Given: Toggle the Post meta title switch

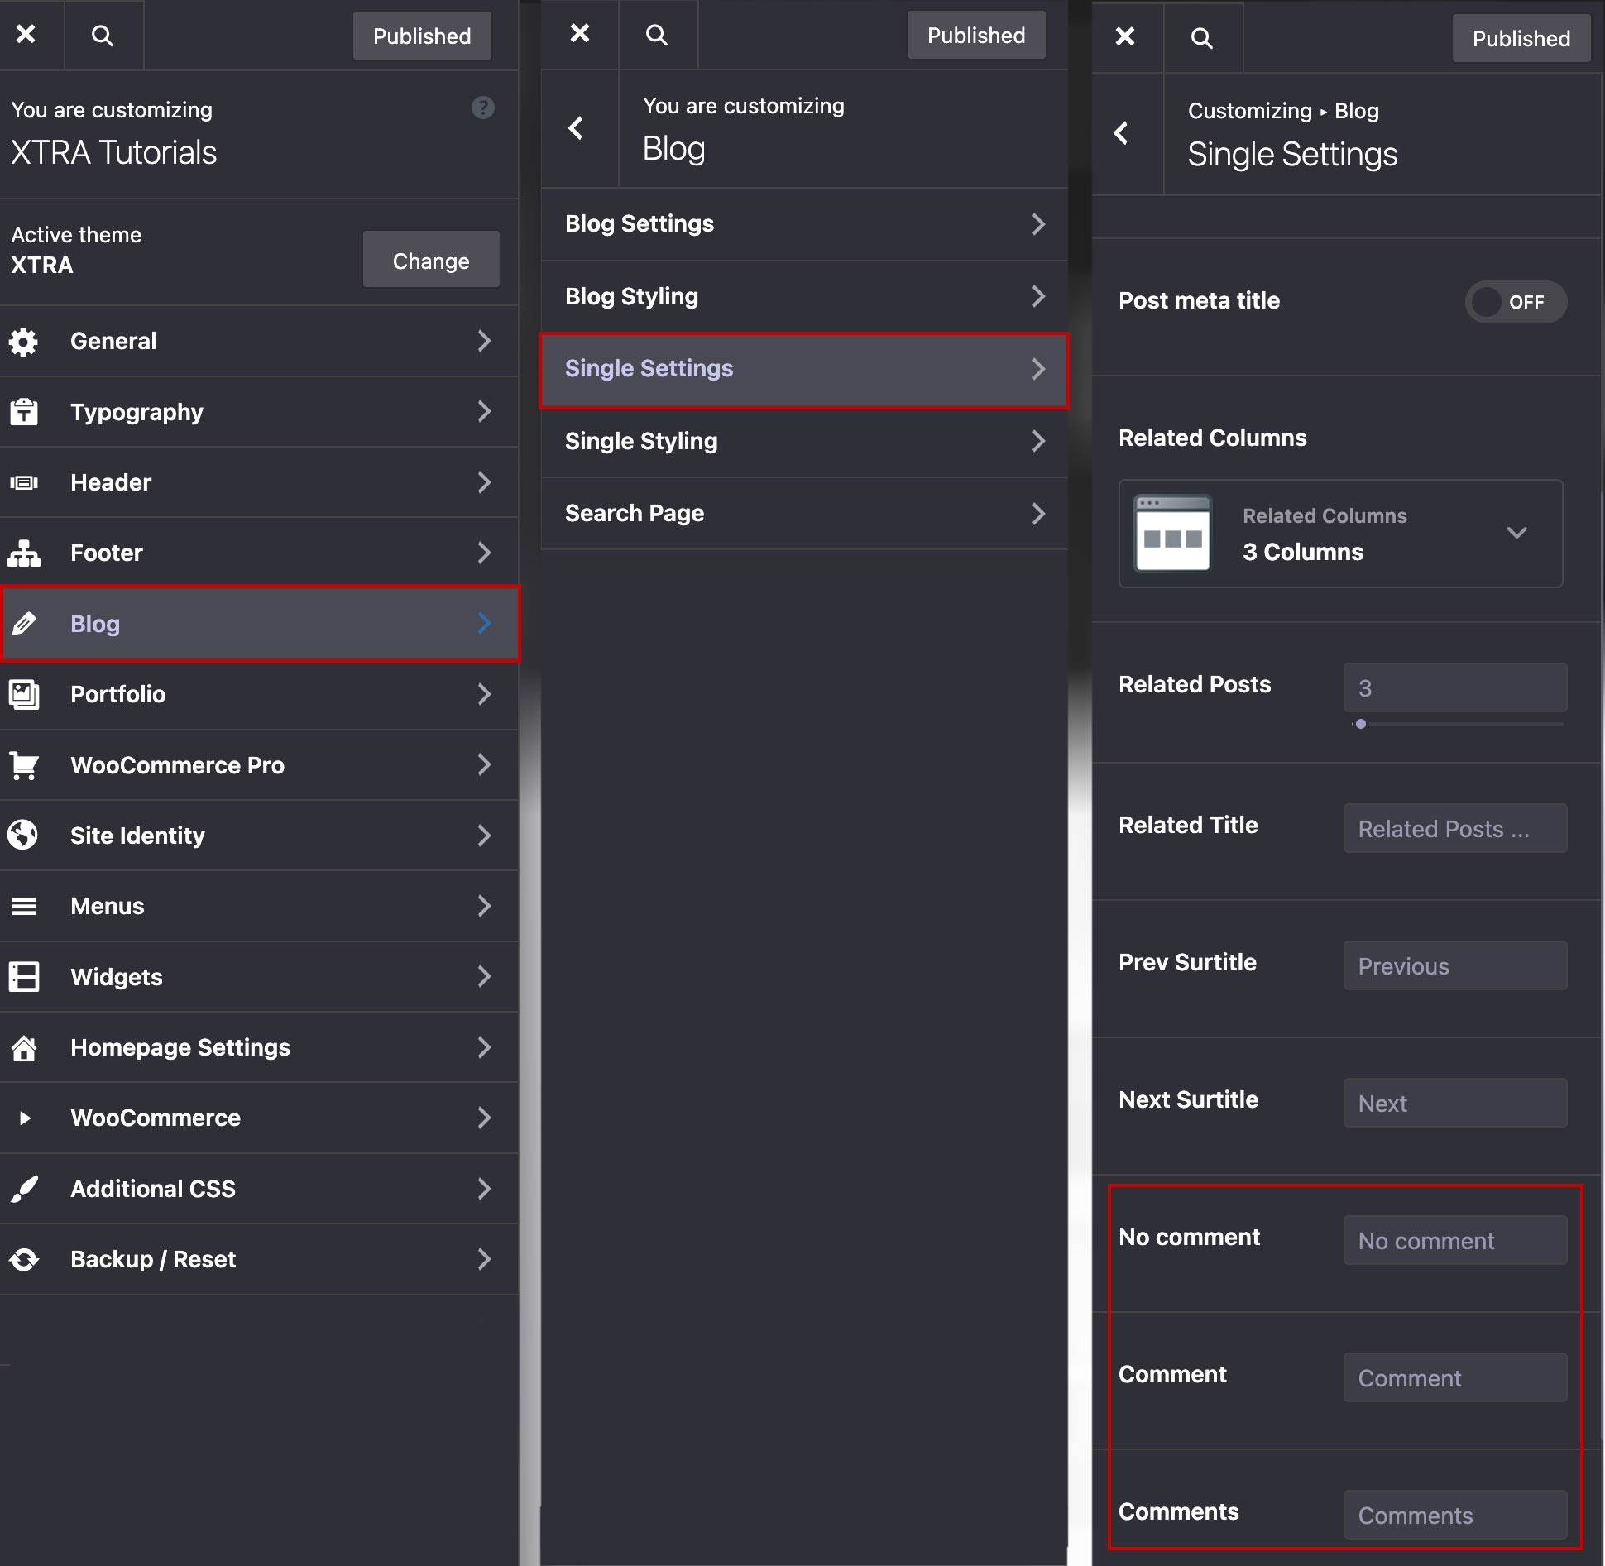Looking at the screenshot, I should pos(1515,302).
